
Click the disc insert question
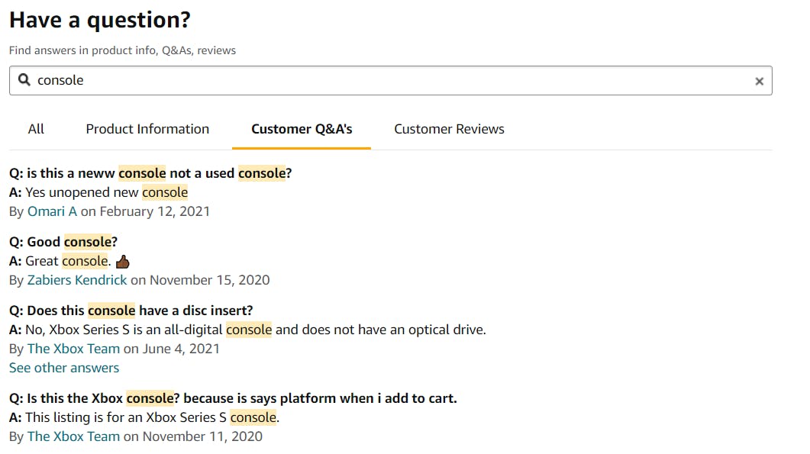click(131, 311)
